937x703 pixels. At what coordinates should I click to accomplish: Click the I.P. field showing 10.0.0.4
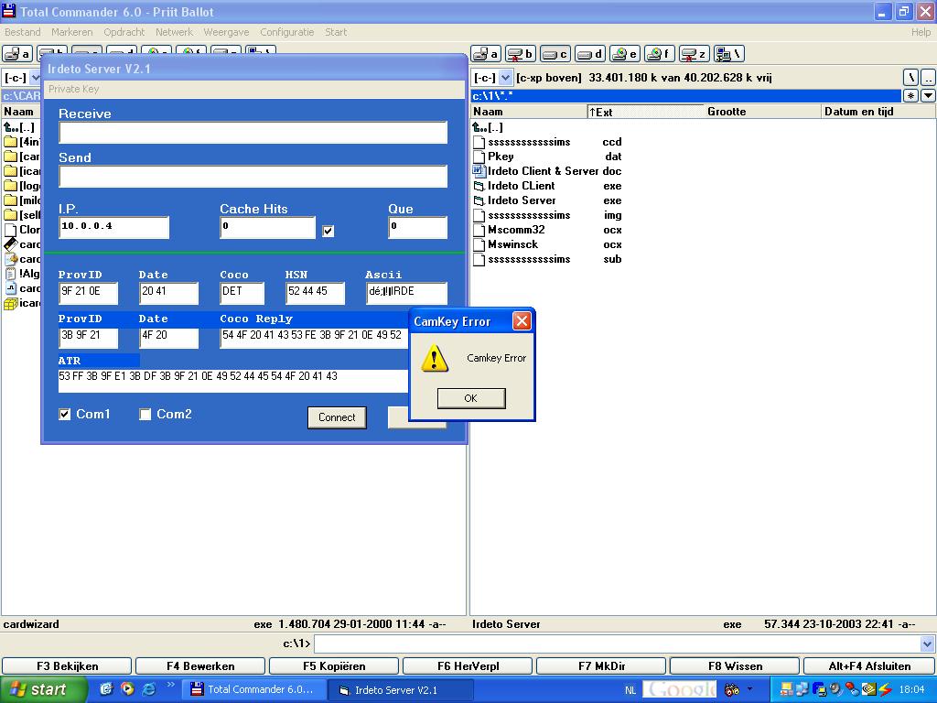click(x=114, y=227)
